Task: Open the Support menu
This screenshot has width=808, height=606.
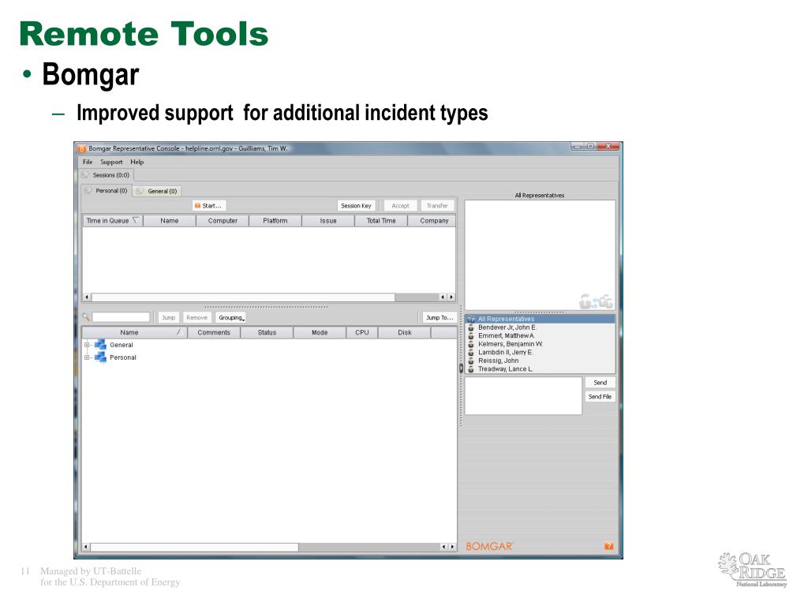Action: click(x=111, y=162)
